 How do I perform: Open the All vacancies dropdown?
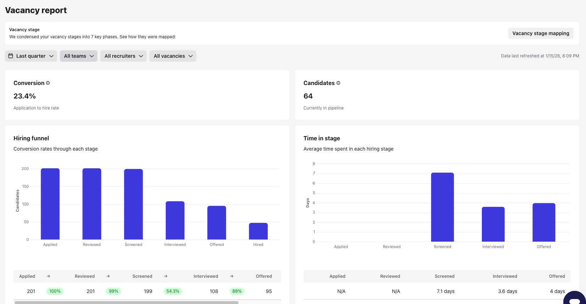pyautogui.click(x=173, y=56)
